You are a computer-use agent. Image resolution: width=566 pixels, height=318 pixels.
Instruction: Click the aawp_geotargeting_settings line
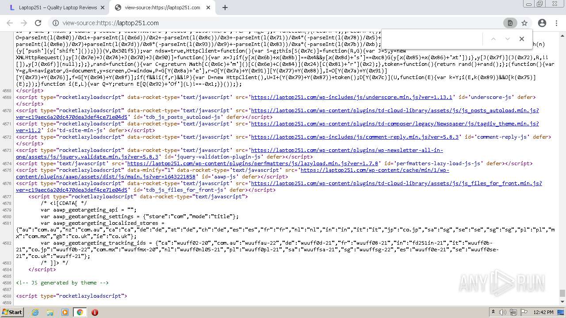point(140,216)
